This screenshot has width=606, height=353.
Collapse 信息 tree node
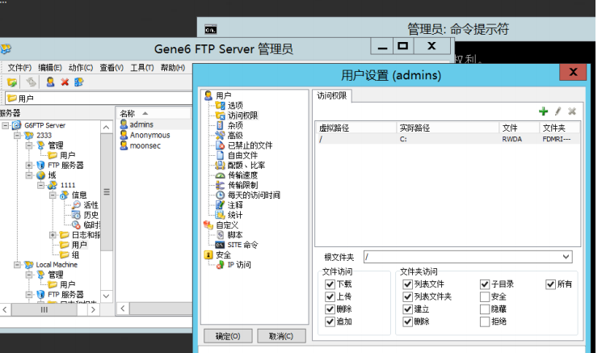click(53, 195)
